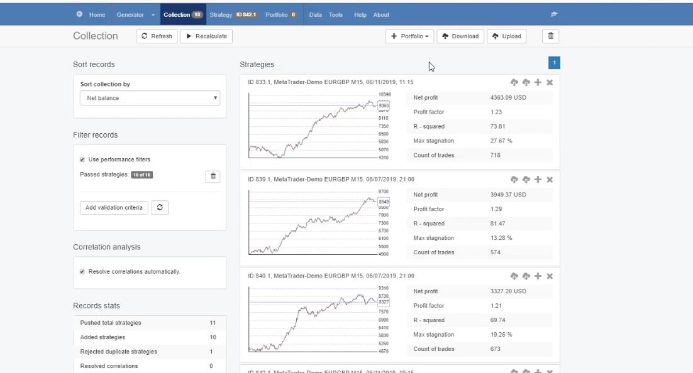Select page 1 in the strategies pagination
Screen dimensions: 693x373
point(554,63)
